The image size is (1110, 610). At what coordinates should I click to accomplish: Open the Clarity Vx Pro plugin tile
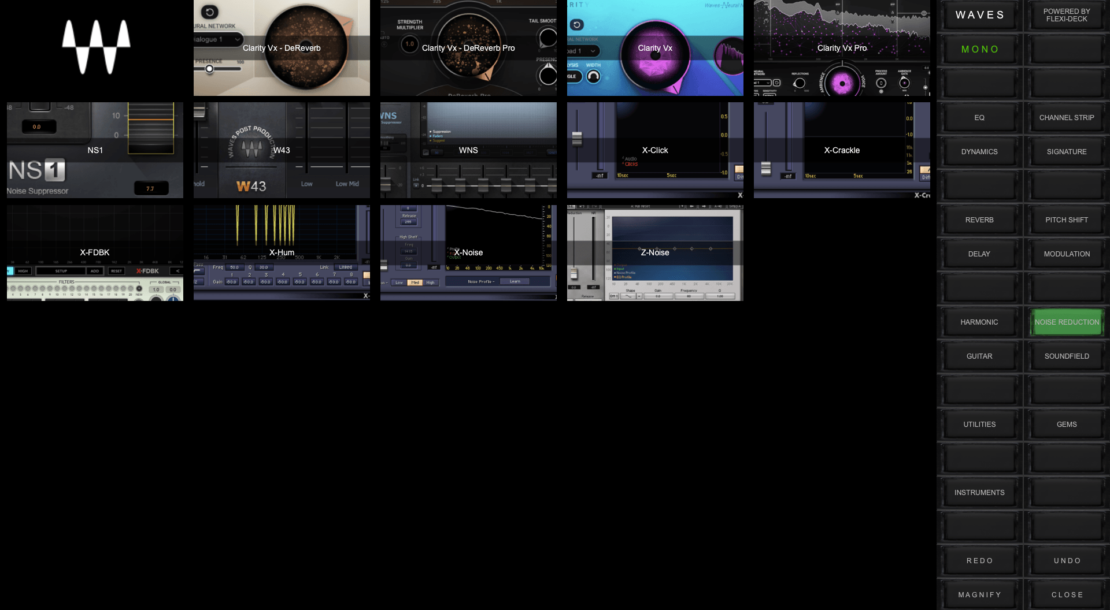[842, 48]
